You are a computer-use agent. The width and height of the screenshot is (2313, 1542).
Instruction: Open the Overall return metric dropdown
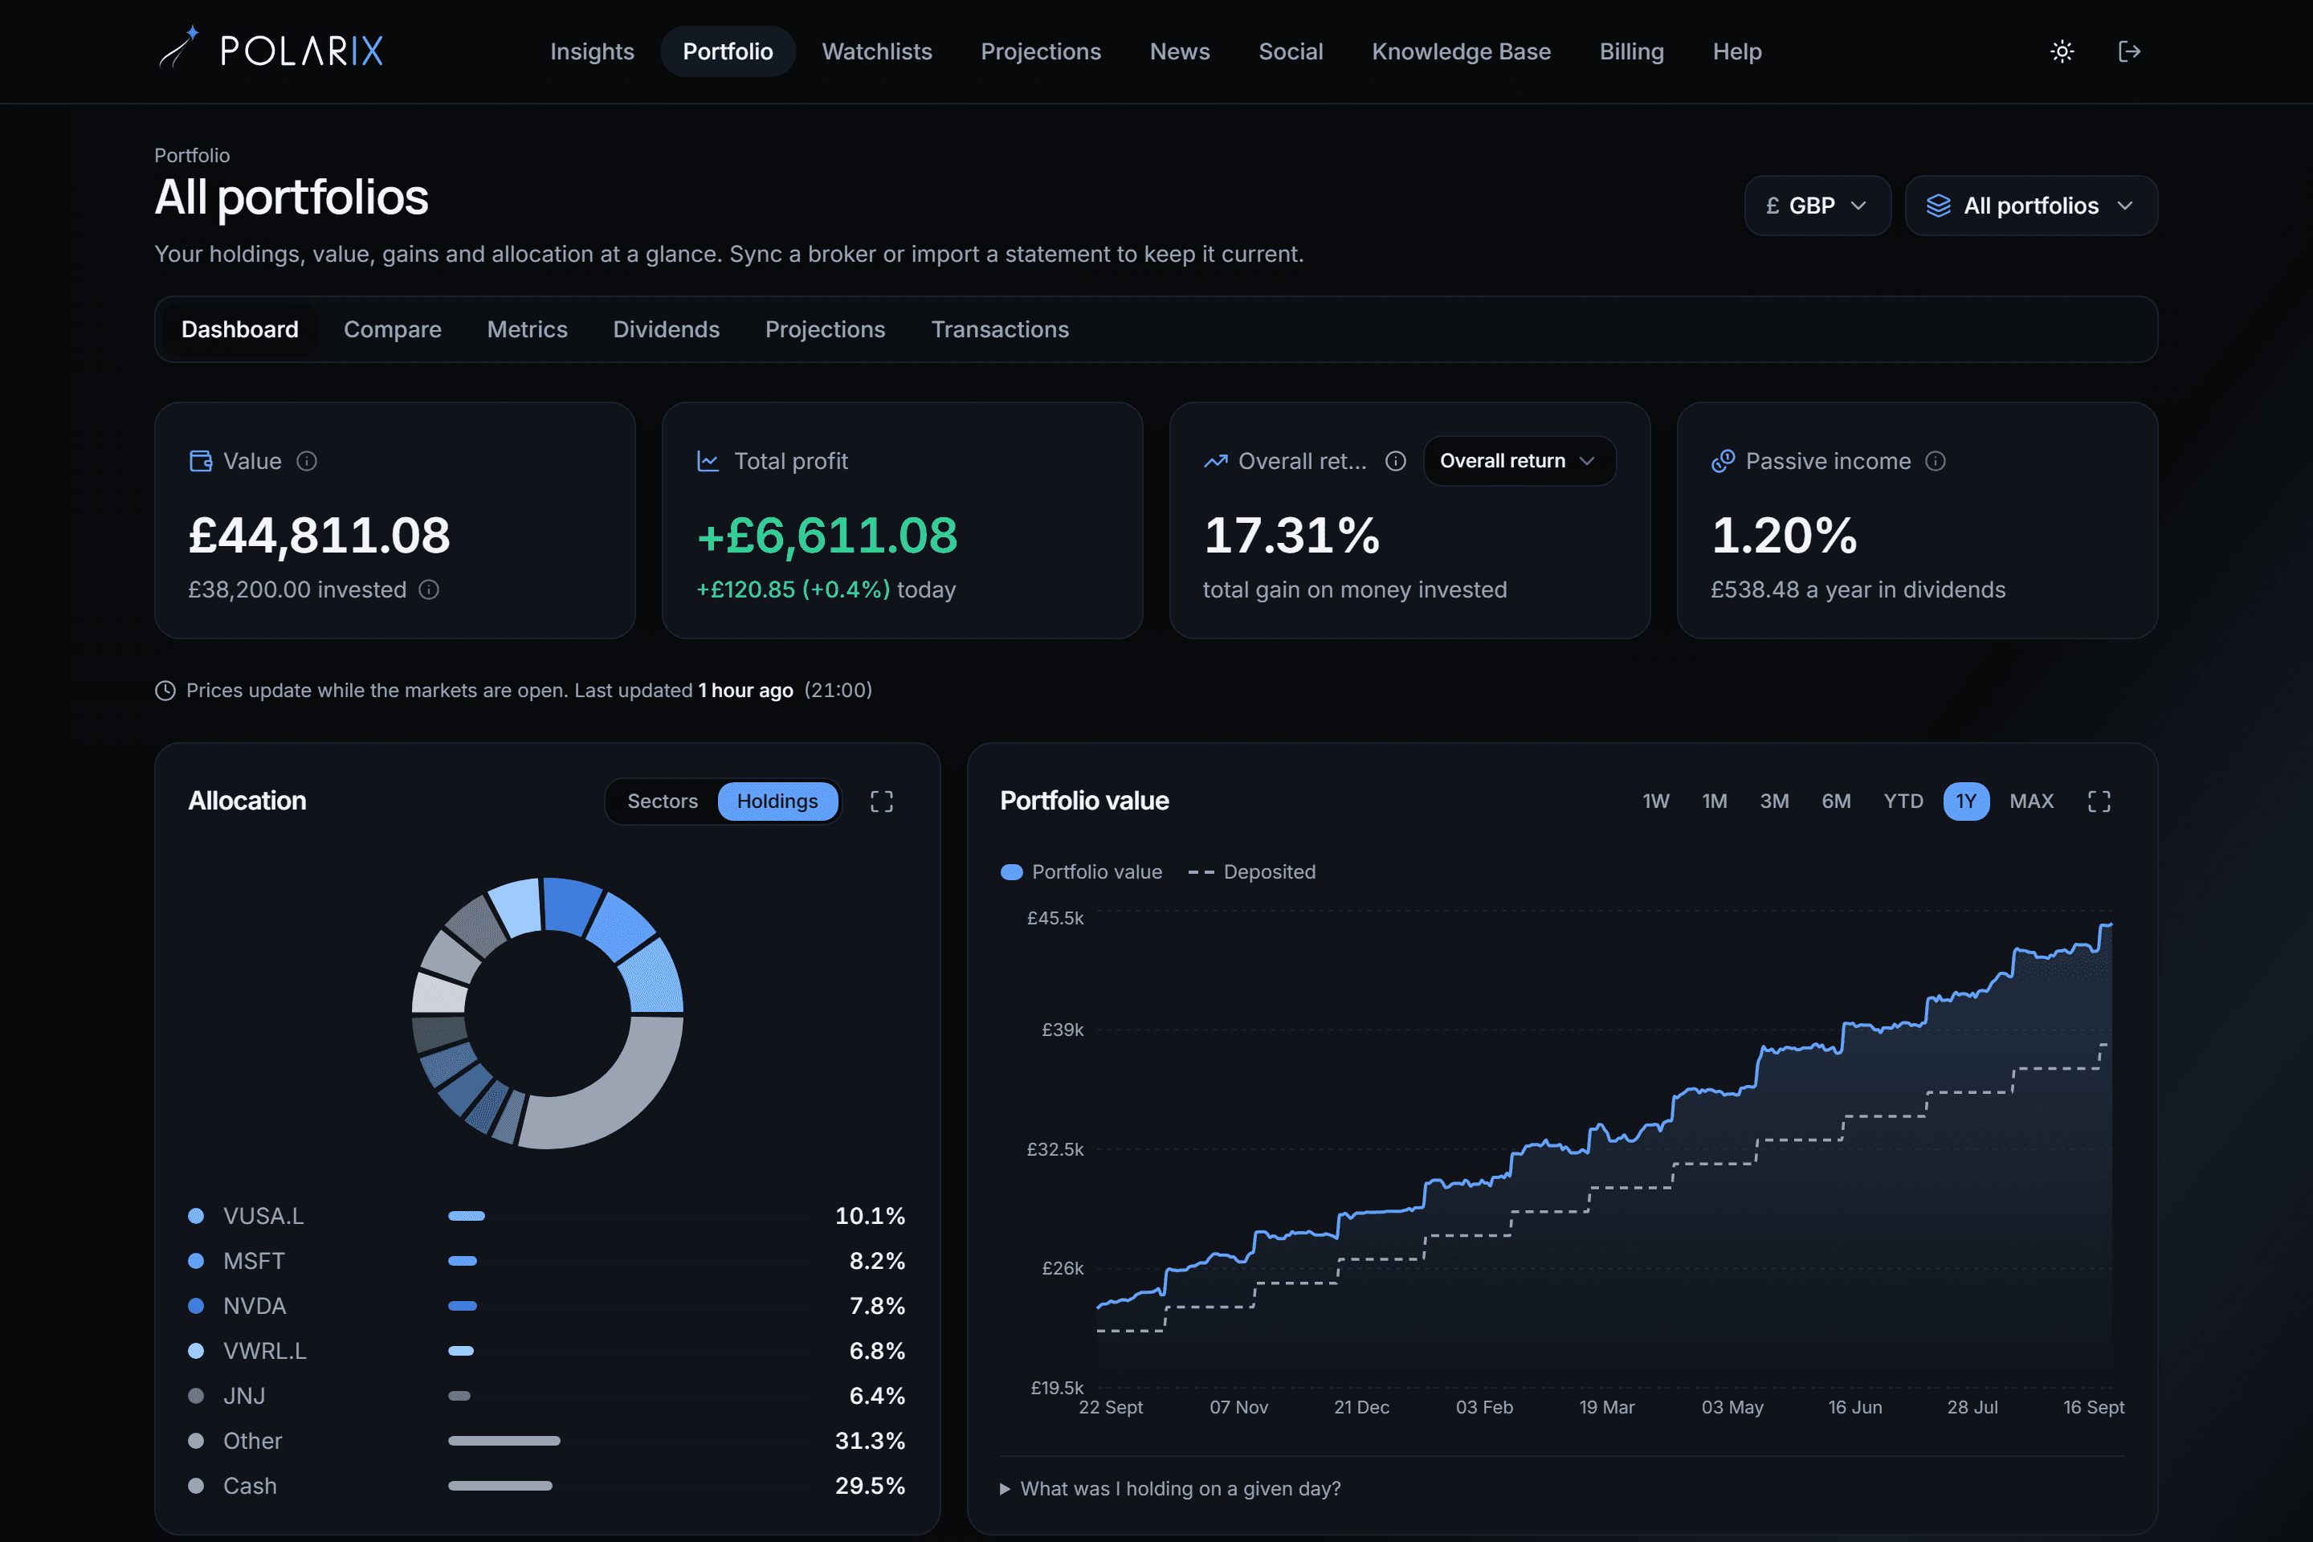[x=1520, y=461]
